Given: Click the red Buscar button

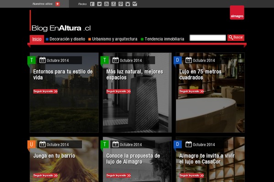Looking at the screenshot, I should pos(236,38).
